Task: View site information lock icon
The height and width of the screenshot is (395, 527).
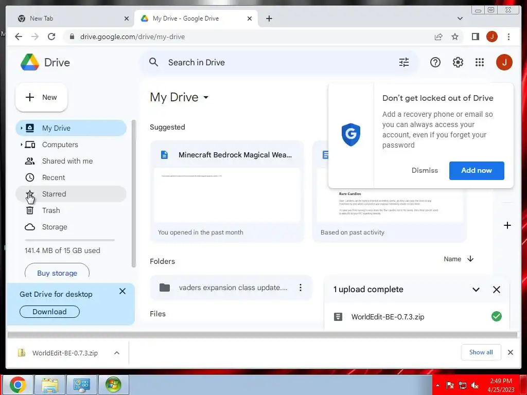Action: tap(72, 37)
